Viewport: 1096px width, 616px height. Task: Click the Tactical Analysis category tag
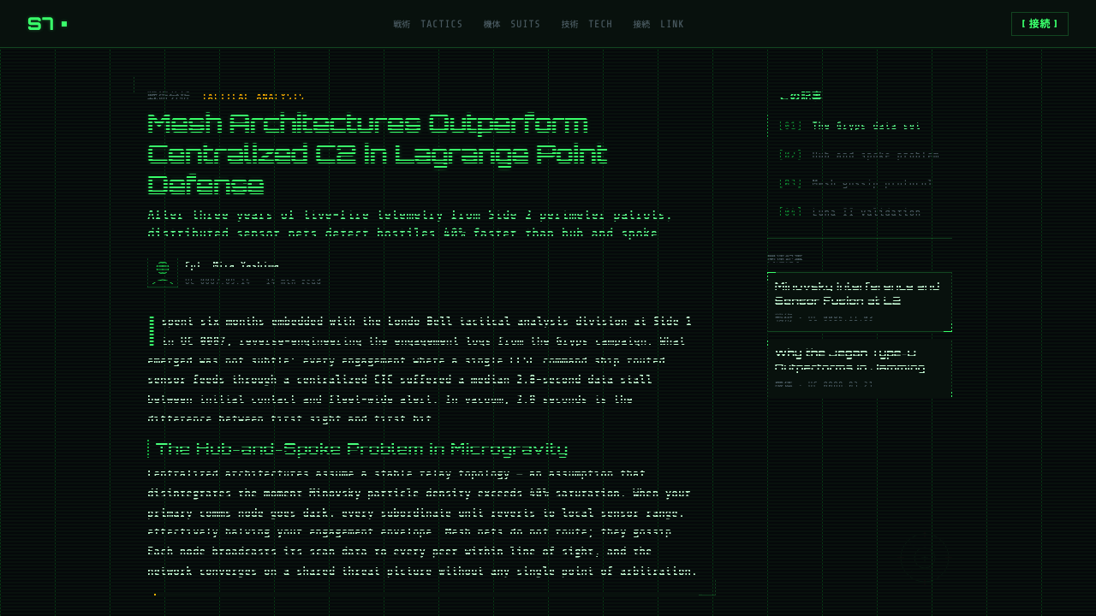[x=253, y=96]
